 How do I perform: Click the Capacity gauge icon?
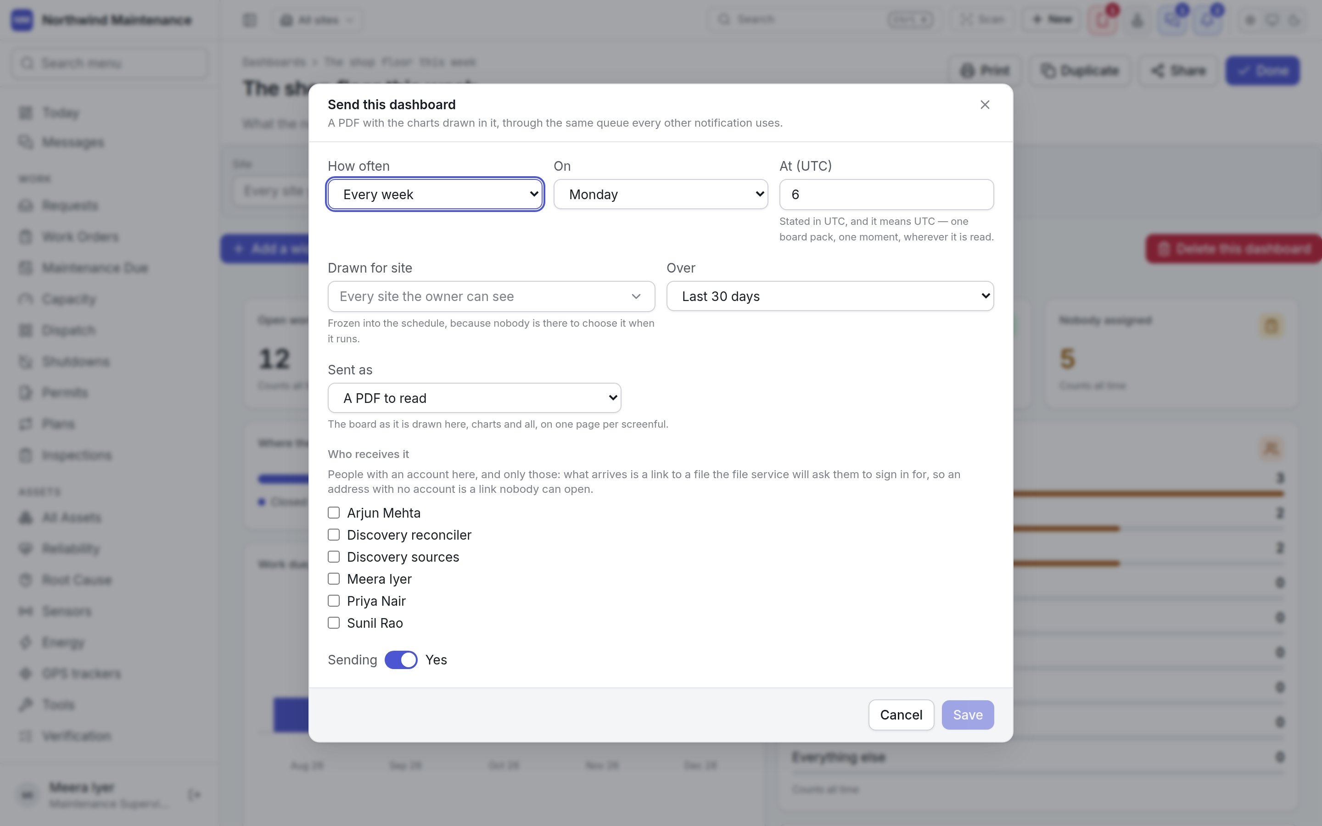(26, 299)
